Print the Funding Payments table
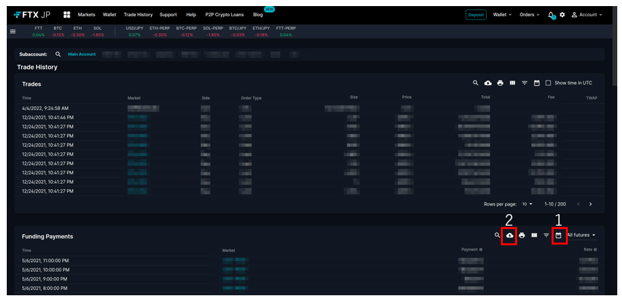Screen dimensions: 622x300 tap(522, 235)
